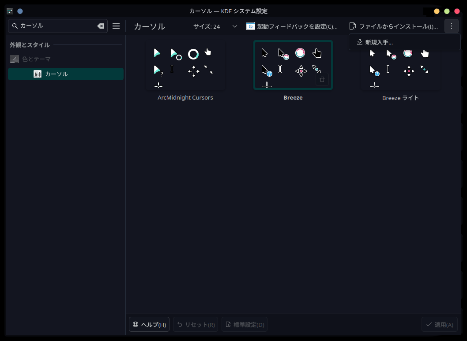Click the bold Breeze label
467x341 pixels.
click(293, 97)
